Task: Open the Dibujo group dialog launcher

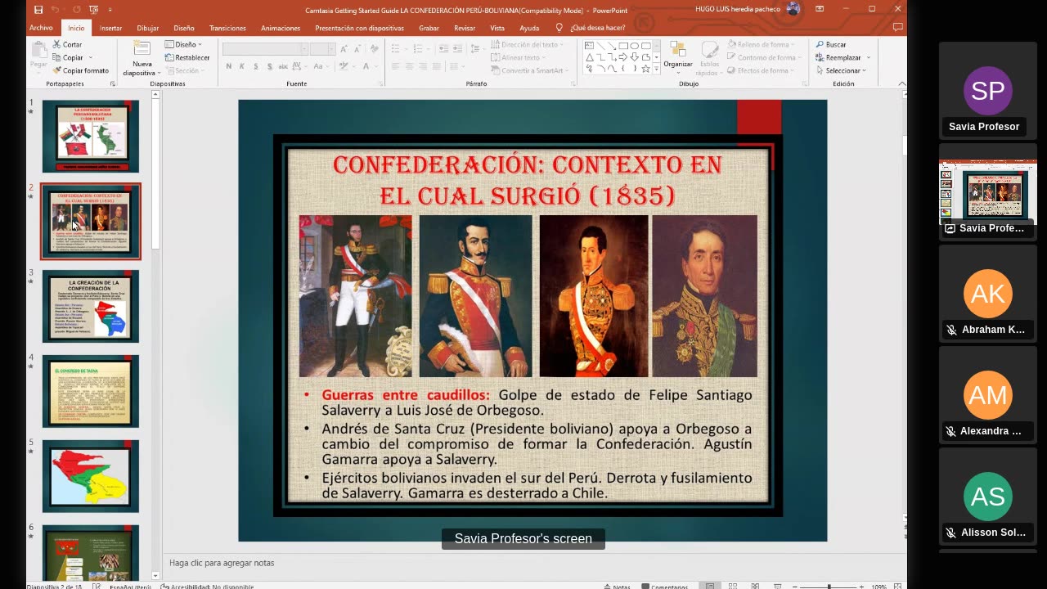Action: 803,83
